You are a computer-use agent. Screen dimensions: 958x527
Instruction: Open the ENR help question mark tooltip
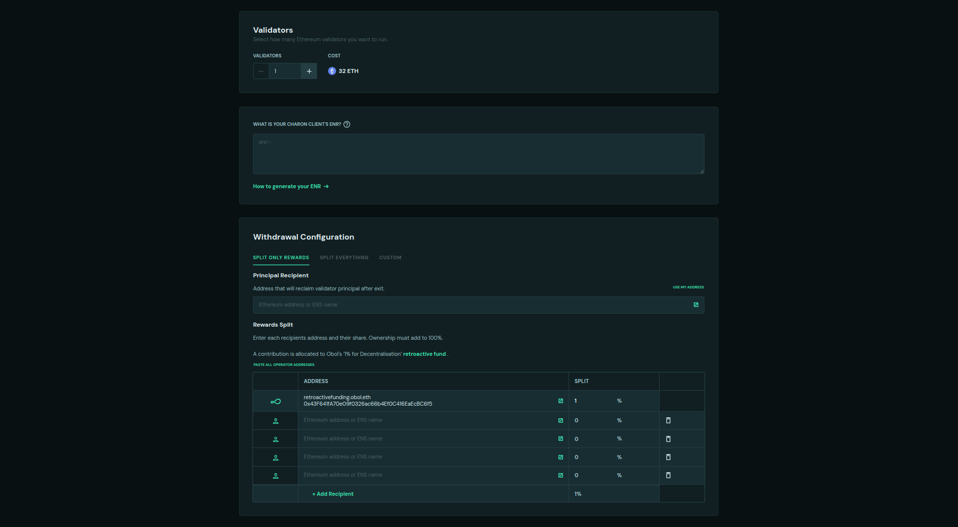[347, 124]
